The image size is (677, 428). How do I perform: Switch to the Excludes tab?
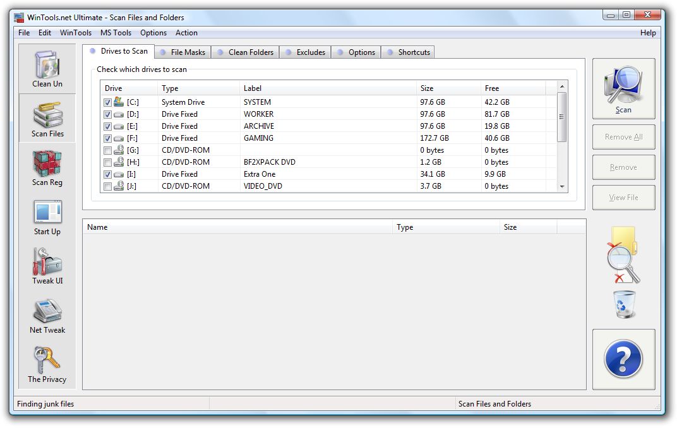point(305,52)
